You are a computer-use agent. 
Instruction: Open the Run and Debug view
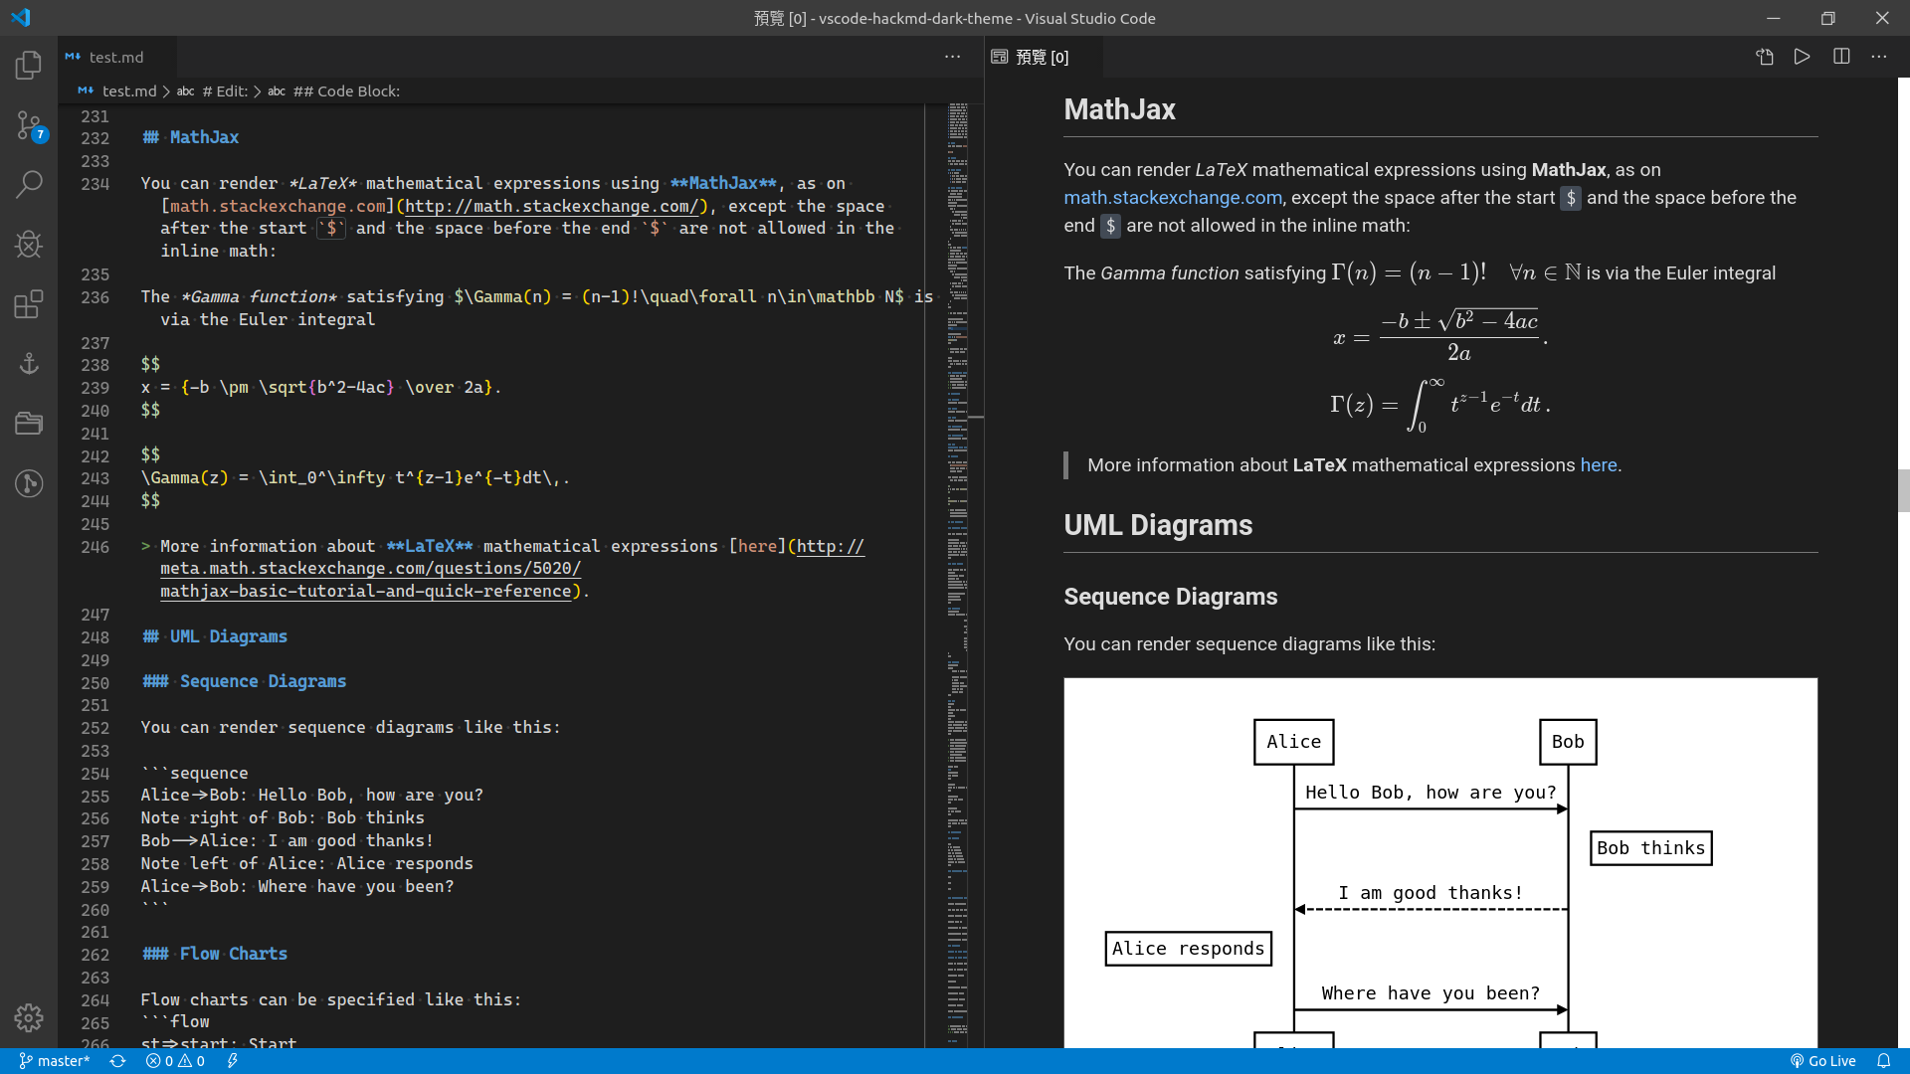click(29, 244)
